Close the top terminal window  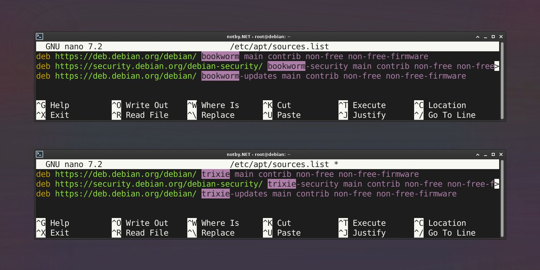[x=501, y=37]
